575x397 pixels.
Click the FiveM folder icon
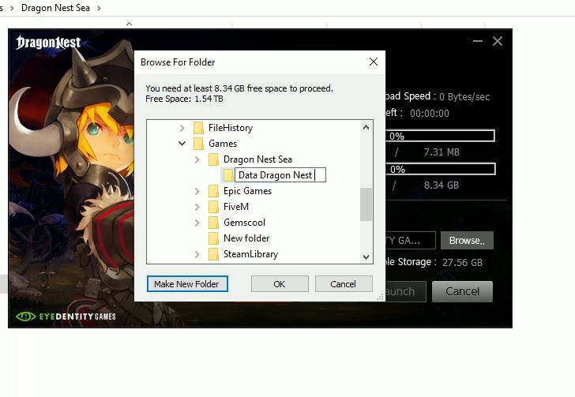point(213,207)
